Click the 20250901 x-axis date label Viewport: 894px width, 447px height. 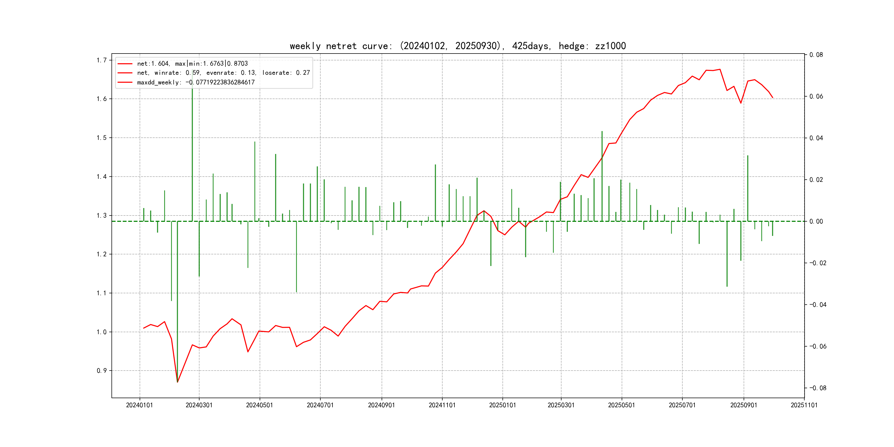pos(743,405)
